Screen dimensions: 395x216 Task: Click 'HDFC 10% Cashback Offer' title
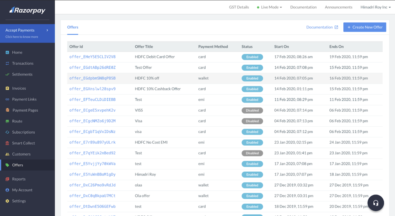pos(158,89)
